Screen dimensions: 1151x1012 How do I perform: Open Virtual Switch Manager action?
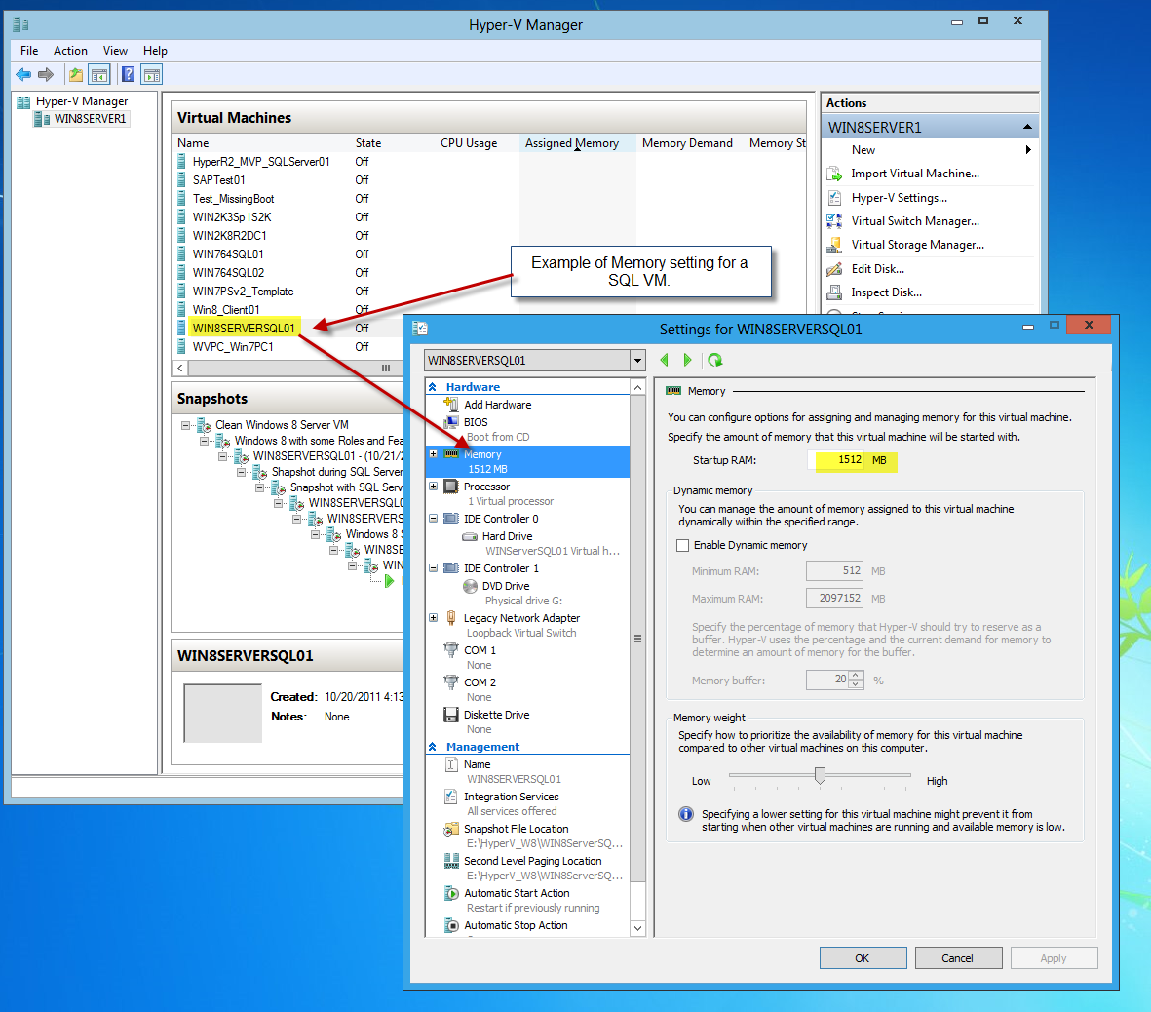coord(914,221)
